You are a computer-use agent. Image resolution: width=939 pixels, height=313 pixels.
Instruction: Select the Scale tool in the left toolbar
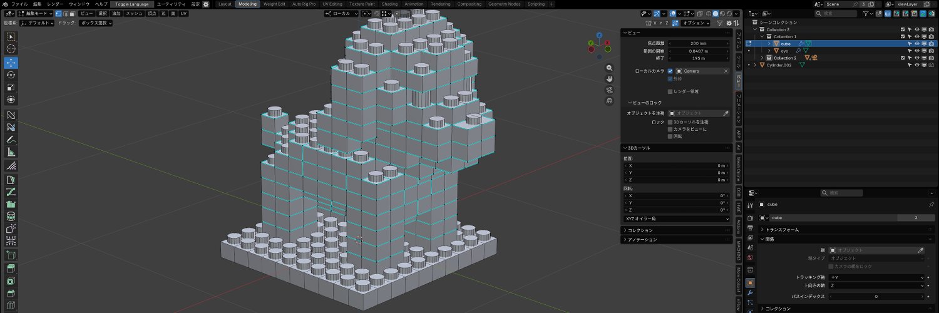coord(11,87)
